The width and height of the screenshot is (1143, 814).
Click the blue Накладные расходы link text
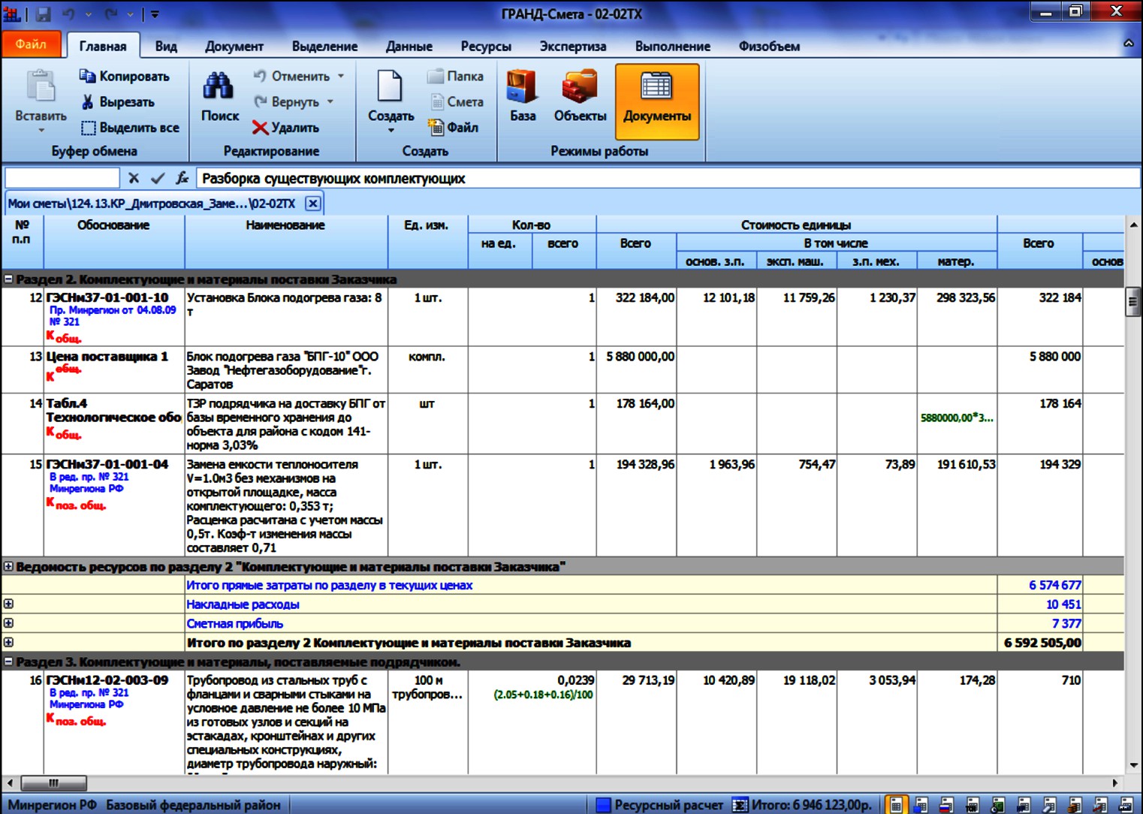point(243,604)
